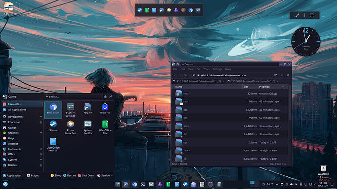Click the color picker pen widget
Viewport: 337px width, 189px height.
(297, 15)
